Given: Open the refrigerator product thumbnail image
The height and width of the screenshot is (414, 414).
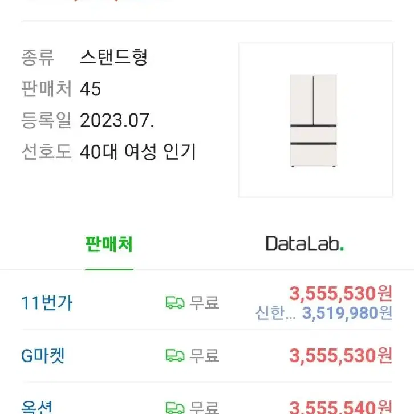Looking at the screenshot, I should [x=315, y=120].
